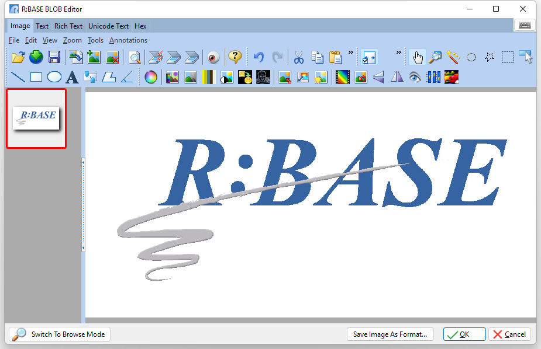
Task: Click the globe download icon
Action: point(36,57)
